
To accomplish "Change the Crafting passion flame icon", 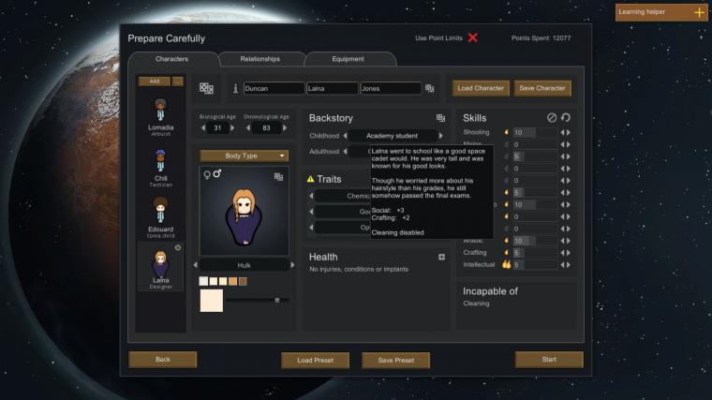I will click(506, 252).
